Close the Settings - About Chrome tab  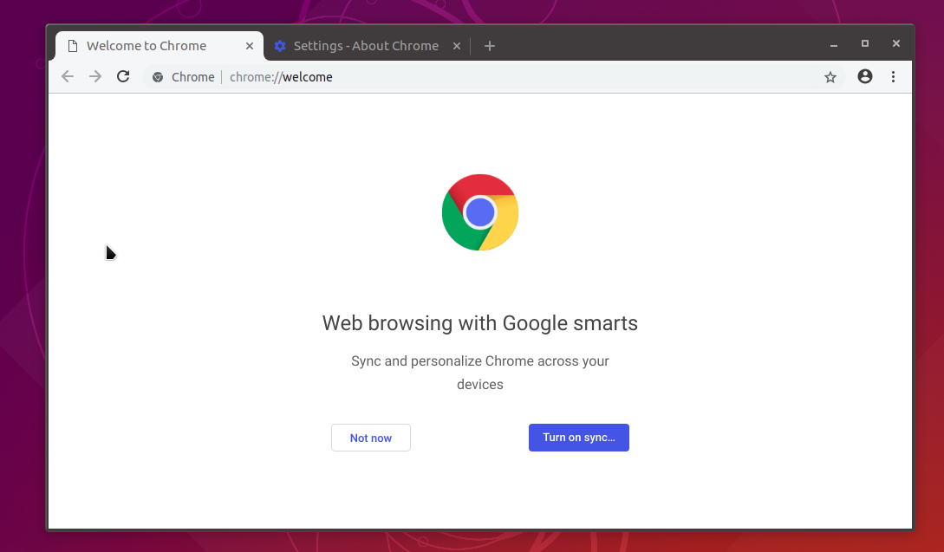[x=457, y=46]
